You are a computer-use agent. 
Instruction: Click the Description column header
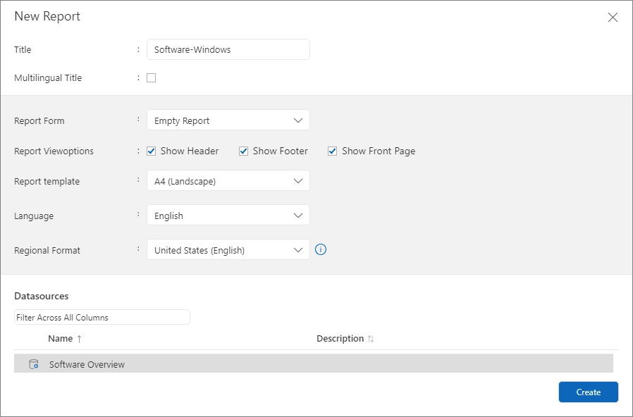tap(340, 339)
